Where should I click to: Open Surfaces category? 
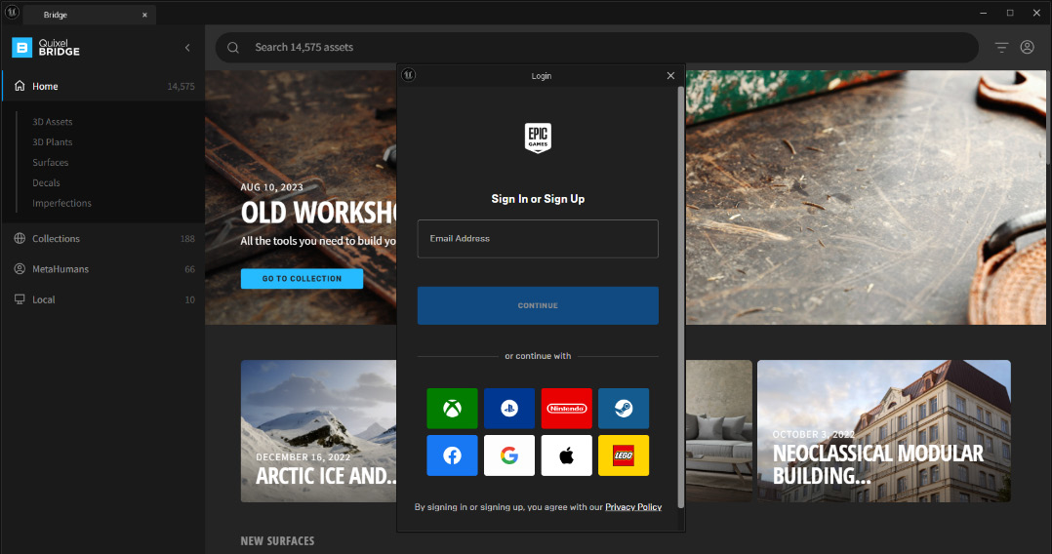(x=51, y=162)
